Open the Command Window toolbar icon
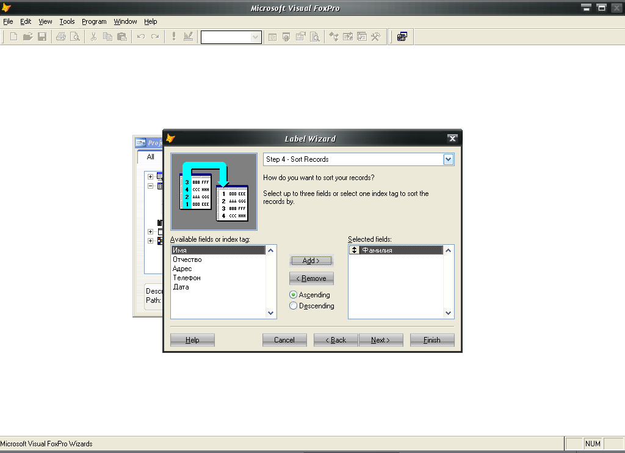 tap(272, 37)
